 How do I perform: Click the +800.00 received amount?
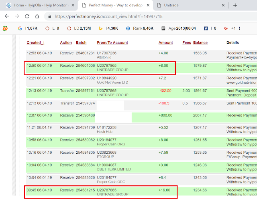coord(165,115)
